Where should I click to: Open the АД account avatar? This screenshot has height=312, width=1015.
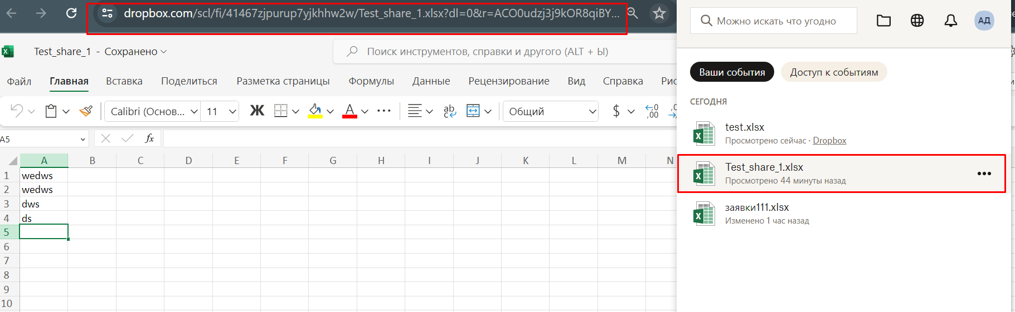(x=984, y=21)
